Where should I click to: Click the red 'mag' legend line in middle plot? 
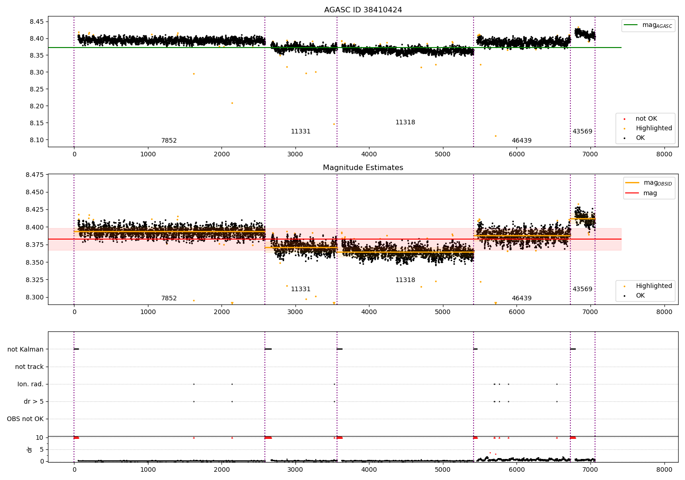point(632,193)
